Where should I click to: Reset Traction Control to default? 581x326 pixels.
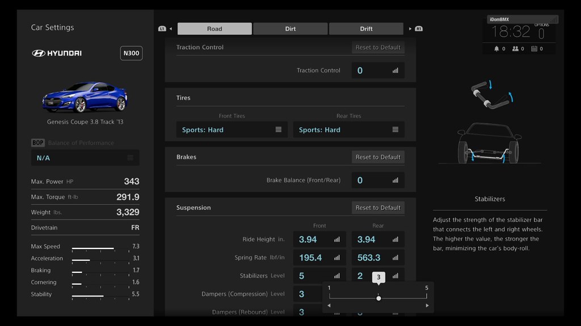click(378, 48)
